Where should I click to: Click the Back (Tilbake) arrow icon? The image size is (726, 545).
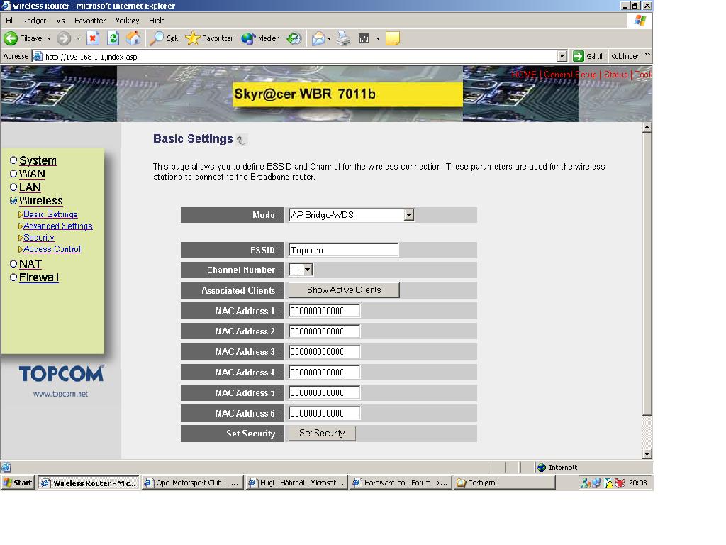(11, 38)
